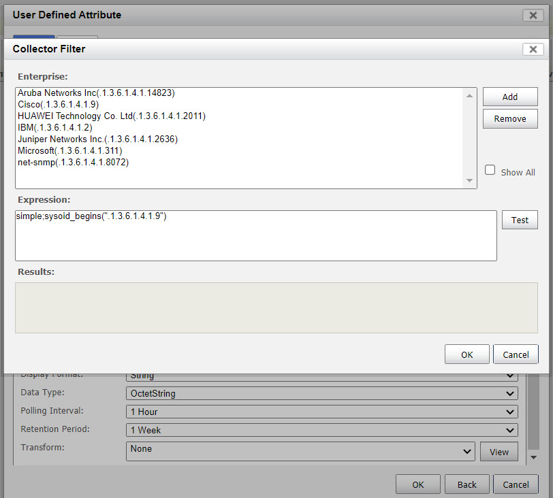Select Aruba Networks Inc in Enterprise list
The width and height of the screenshot is (553, 498).
coord(96,93)
